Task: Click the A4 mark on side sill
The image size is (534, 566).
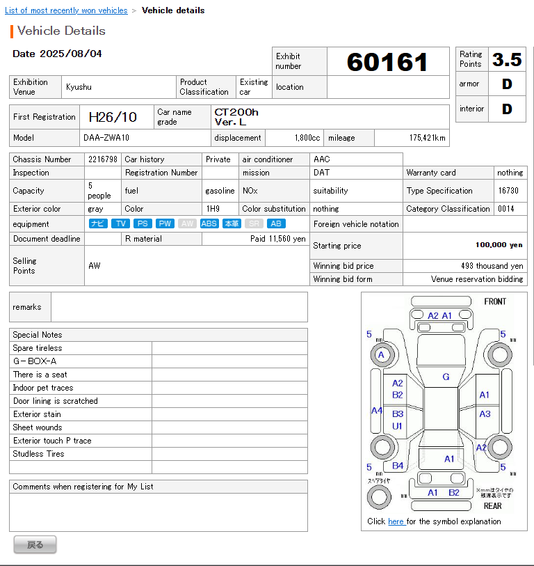Action: pos(376,411)
